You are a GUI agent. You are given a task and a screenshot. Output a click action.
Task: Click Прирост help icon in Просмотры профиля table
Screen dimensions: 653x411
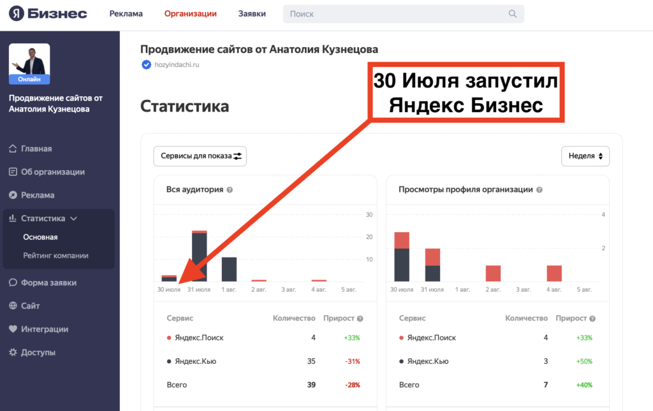pos(592,319)
